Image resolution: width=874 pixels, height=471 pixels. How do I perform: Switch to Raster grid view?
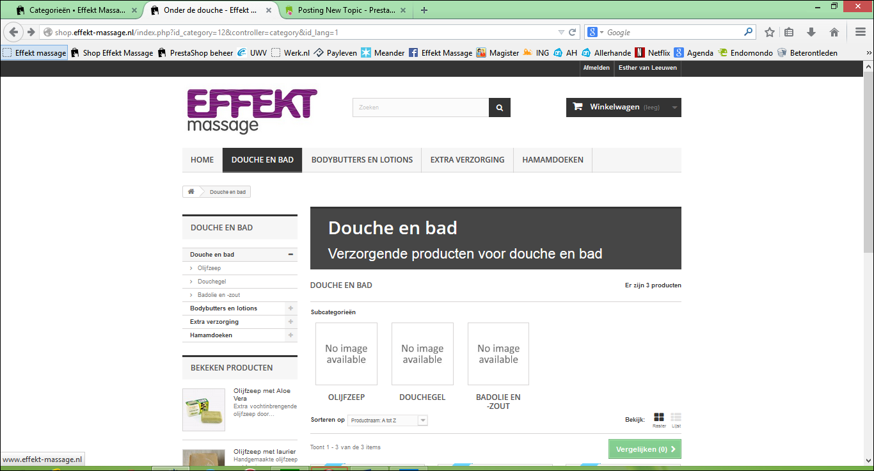(x=659, y=420)
